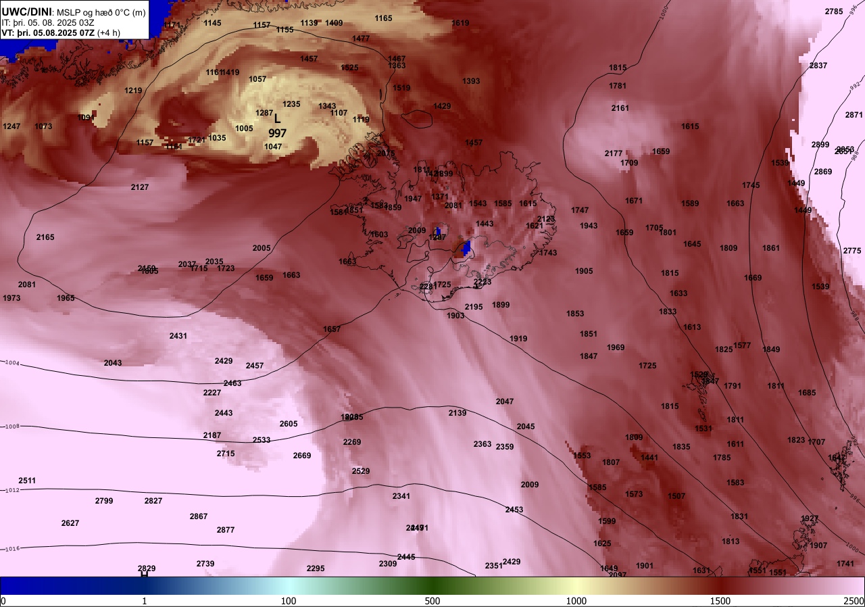Click the height value 2005
The image size is (865, 607).
[x=262, y=248]
